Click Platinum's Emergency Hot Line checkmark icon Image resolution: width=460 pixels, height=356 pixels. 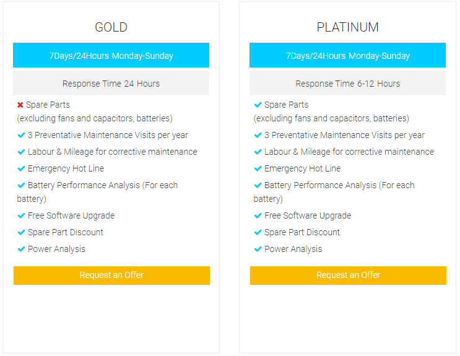click(258, 168)
